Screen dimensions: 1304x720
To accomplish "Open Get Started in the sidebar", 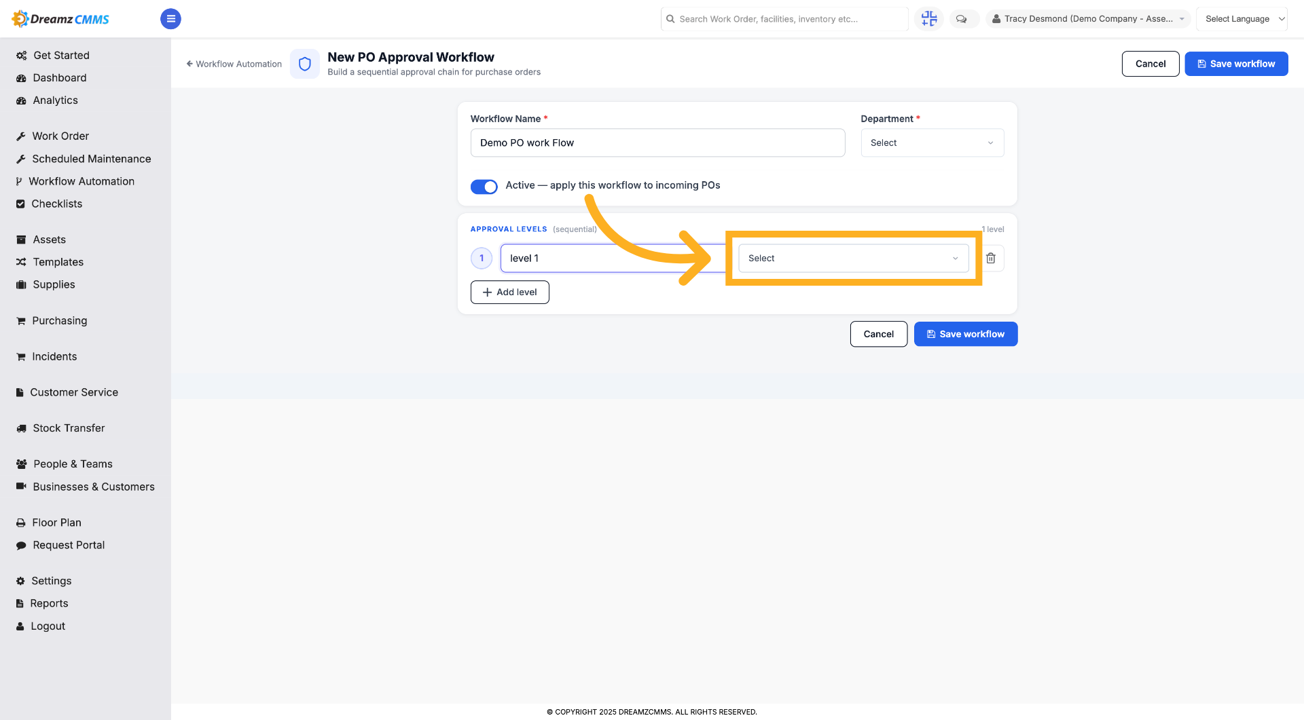I will (x=61, y=56).
